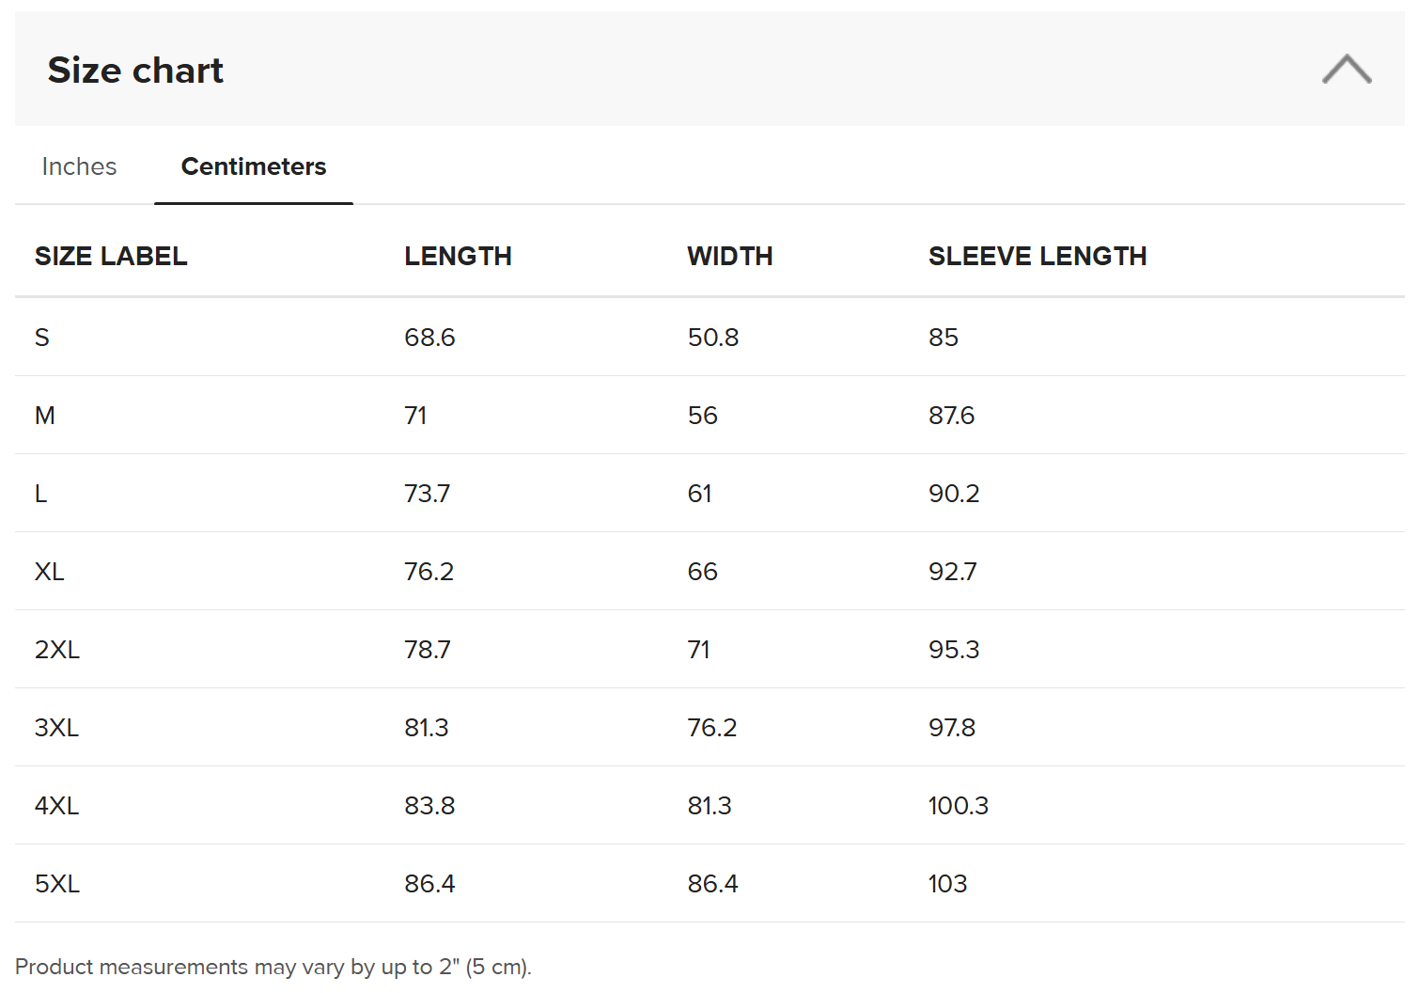Viewport: 1420px width, 993px height.
Task: Select the XL size row label
Action: [x=50, y=572]
